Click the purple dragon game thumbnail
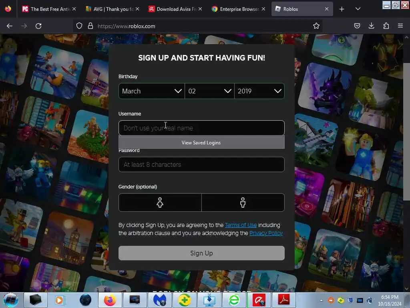410x308 pixels. coord(324,89)
